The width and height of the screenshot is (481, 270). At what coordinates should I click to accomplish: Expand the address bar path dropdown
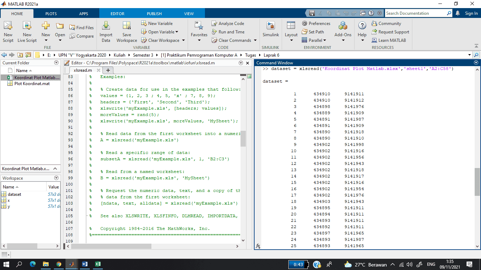click(x=469, y=55)
